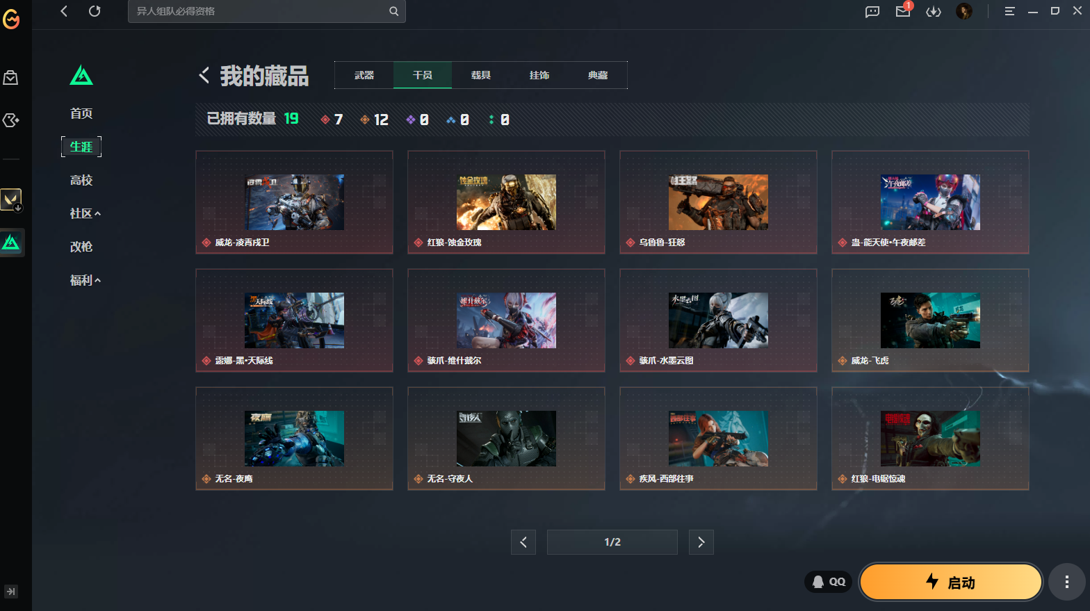Viewport: 1090px width, 611px height.
Task: Go to the previous collection page
Action: pyautogui.click(x=523, y=542)
